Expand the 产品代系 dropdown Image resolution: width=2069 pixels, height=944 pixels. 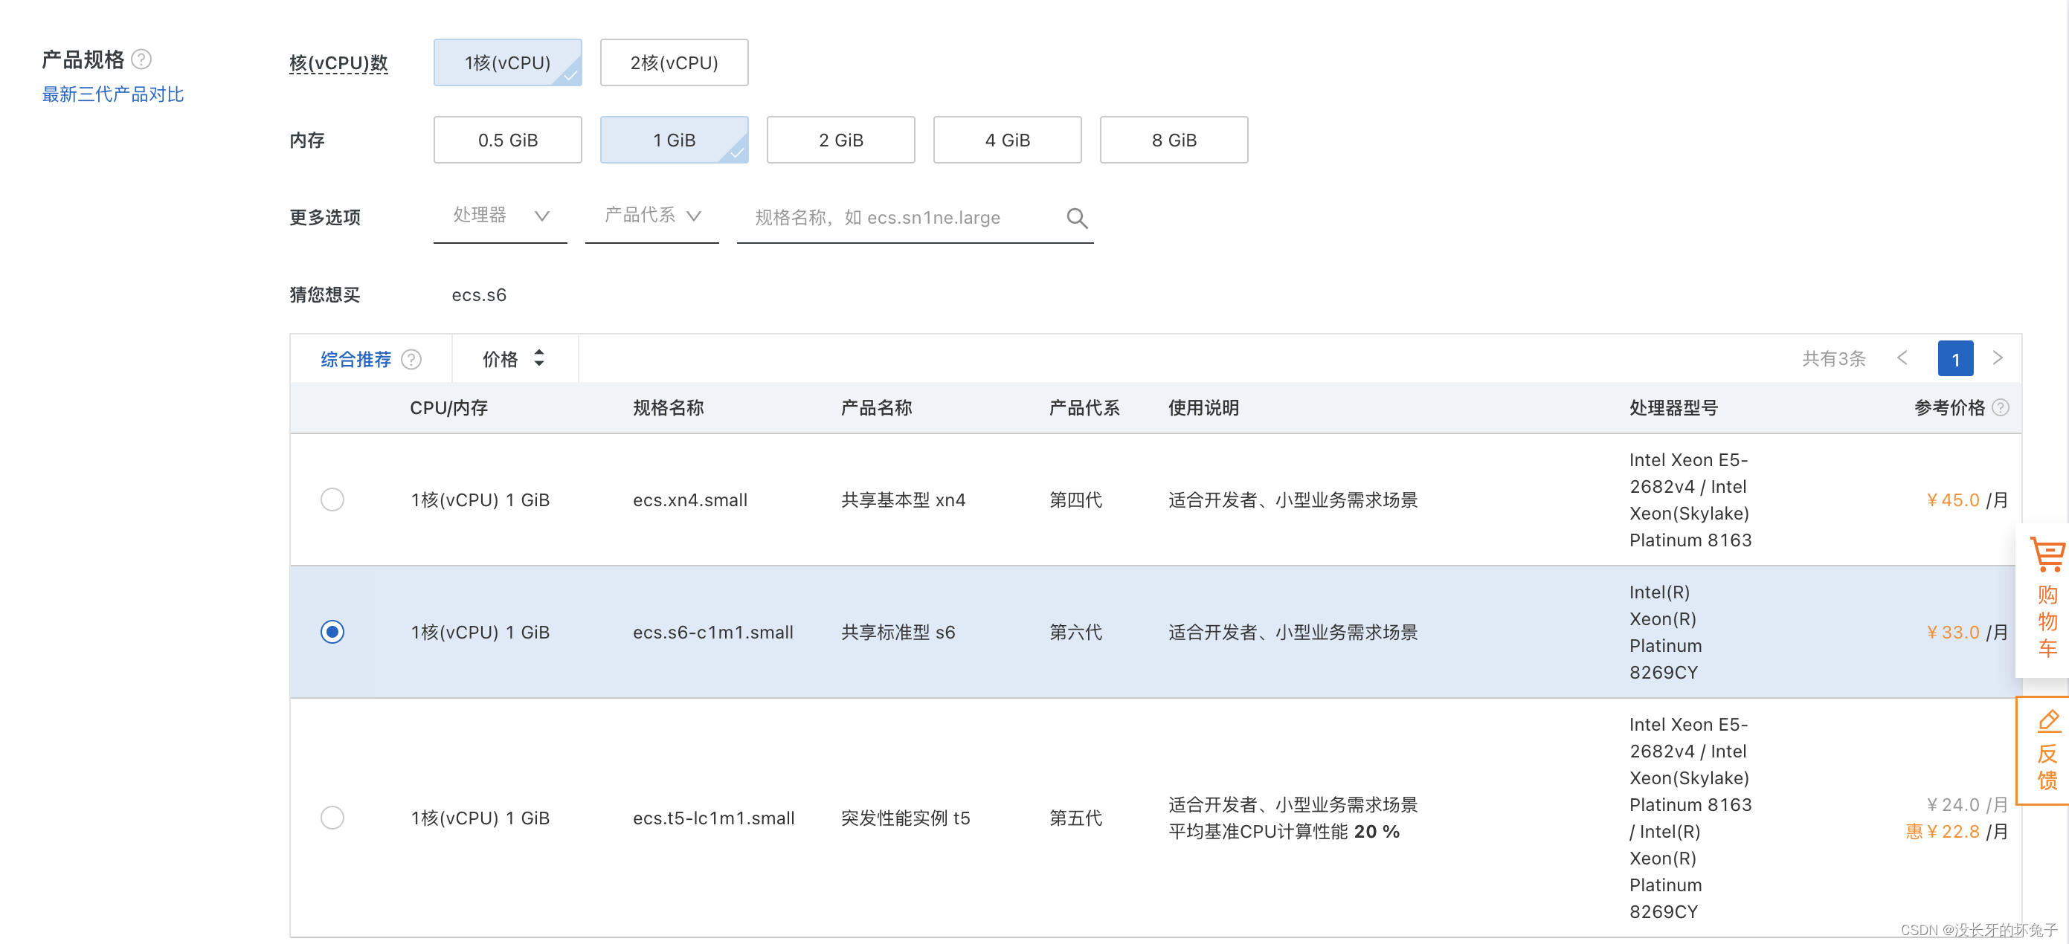tap(651, 216)
